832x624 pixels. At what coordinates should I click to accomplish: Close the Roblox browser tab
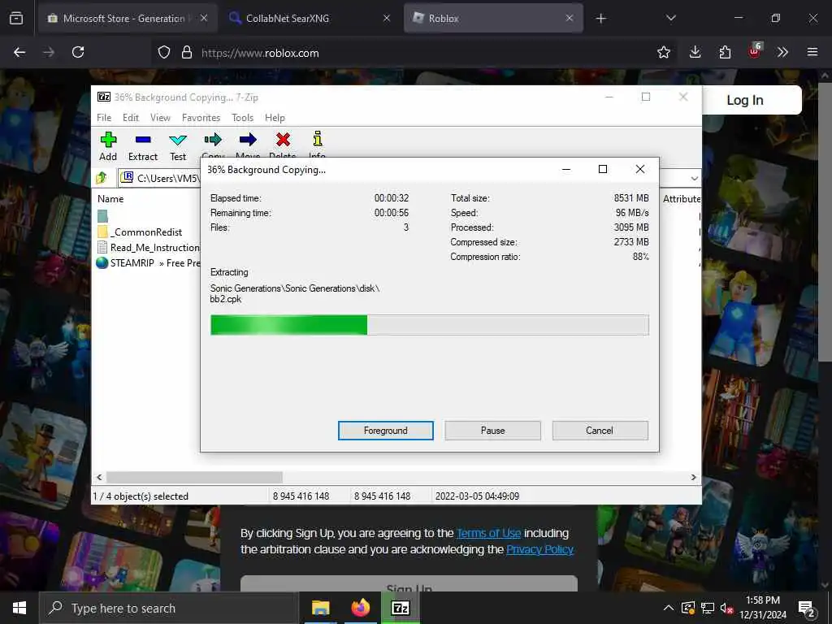(570, 18)
